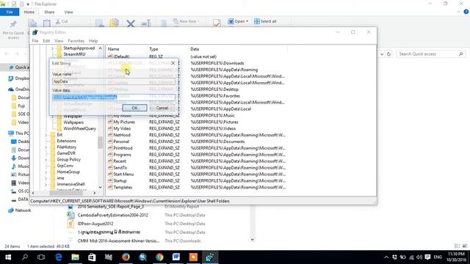The height and width of the screenshot is (264, 470).
Task: Select the WordWheelQuery registry key
Action: pos(79,128)
